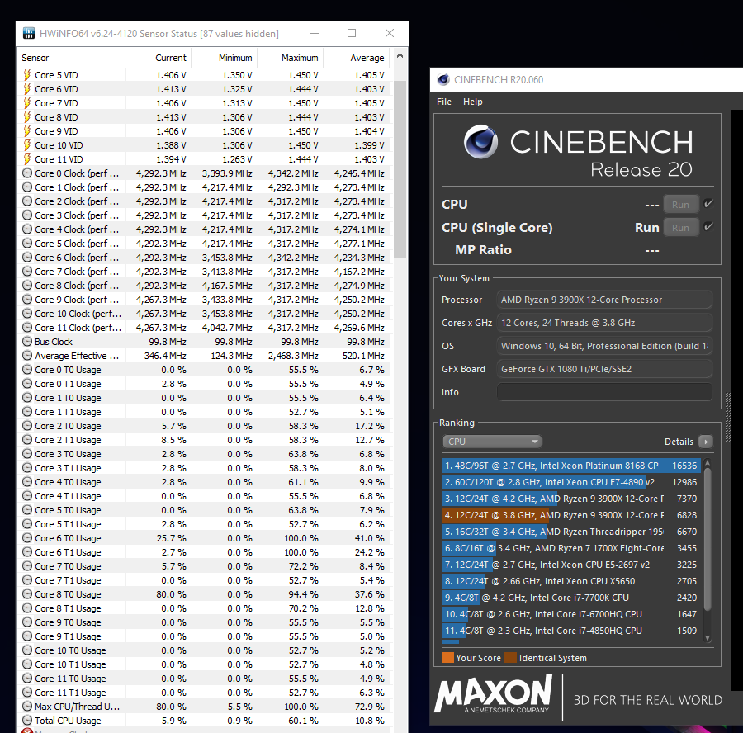
Task: Click the Cores x GHz field
Action: pyautogui.click(x=604, y=323)
